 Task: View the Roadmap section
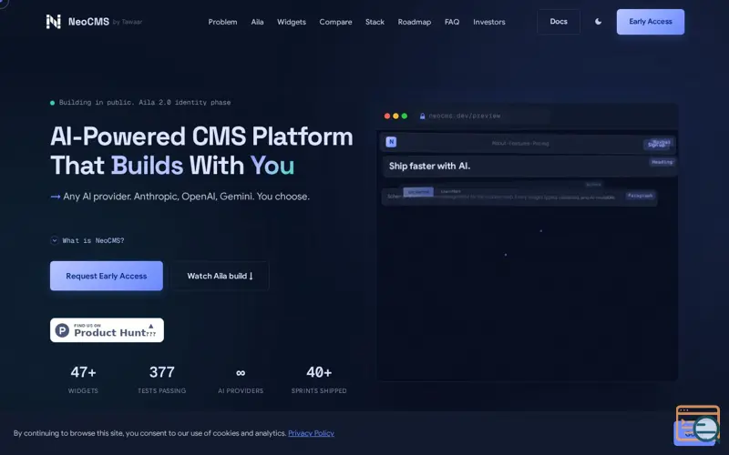click(415, 22)
